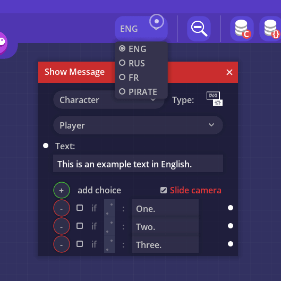Image resolution: width=281 pixels, height=281 pixels.
Task: Remove the choice 'Three.' with minus button
Action: coord(62,244)
